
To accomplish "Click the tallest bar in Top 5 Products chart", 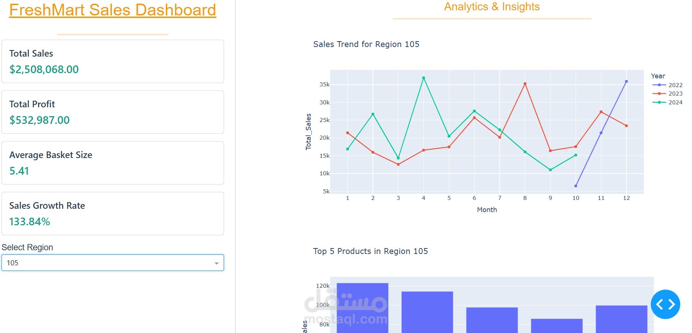I will click(363, 308).
